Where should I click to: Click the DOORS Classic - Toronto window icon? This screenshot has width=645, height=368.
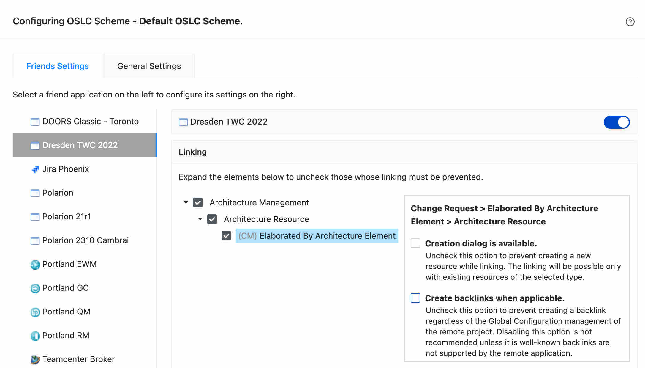[35, 122]
